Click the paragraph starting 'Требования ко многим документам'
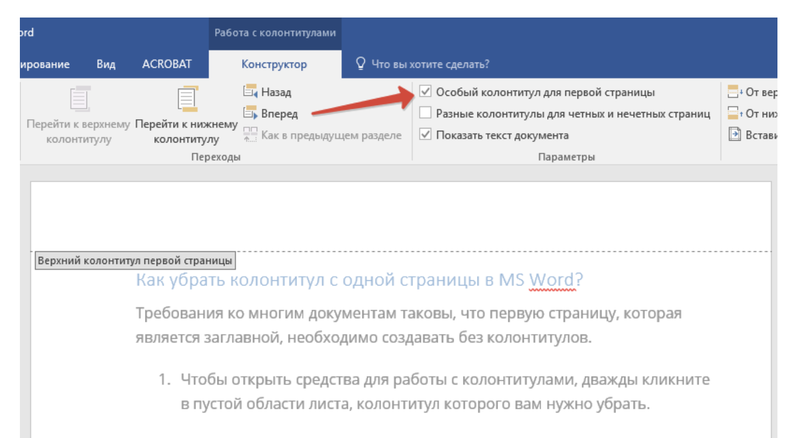802x438 pixels. [x=409, y=325]
